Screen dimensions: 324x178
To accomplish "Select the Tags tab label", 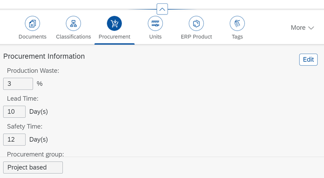I will [x=237, y=37].
